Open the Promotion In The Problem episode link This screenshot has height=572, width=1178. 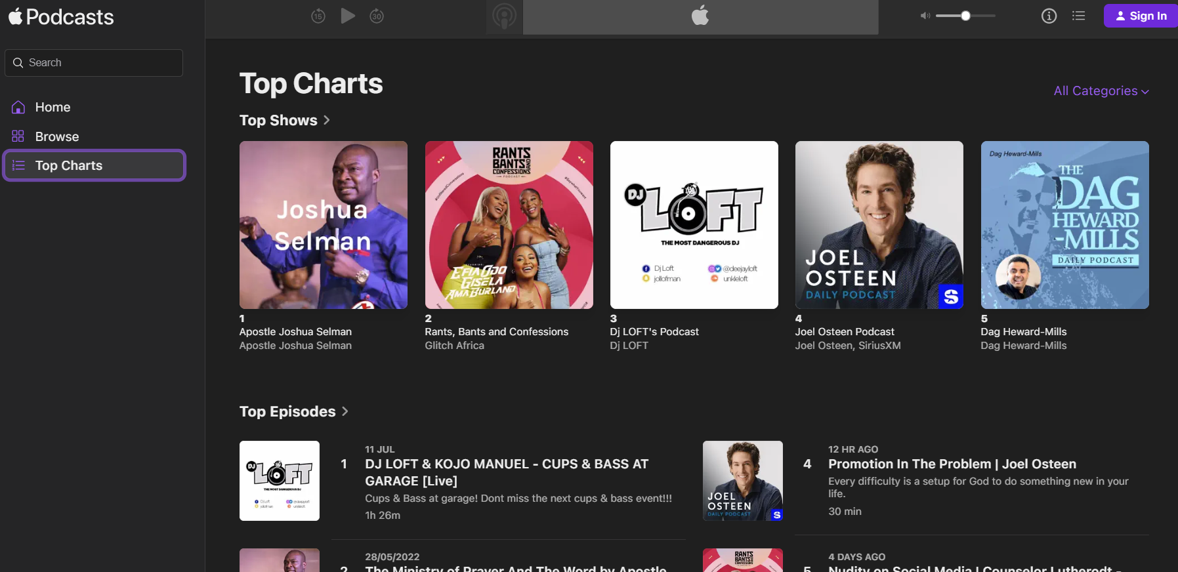(952, 464)
